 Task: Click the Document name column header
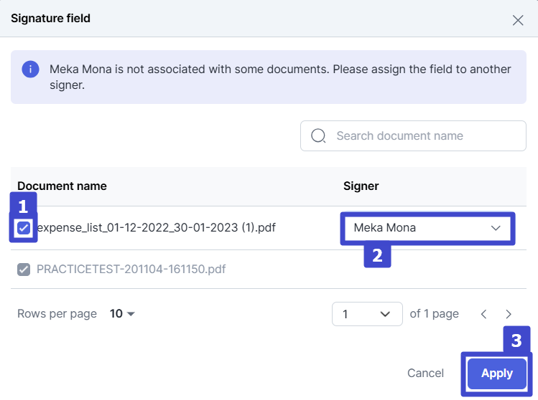tap(62, 186)
